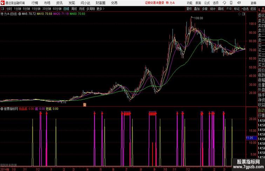Click the 叠加 overlay button
Screen dimensions: 265x171
197,9
